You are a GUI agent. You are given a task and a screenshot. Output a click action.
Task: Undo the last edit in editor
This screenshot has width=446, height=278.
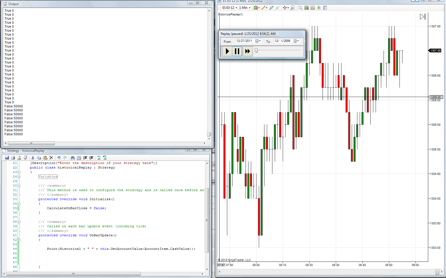coord(59,158)
